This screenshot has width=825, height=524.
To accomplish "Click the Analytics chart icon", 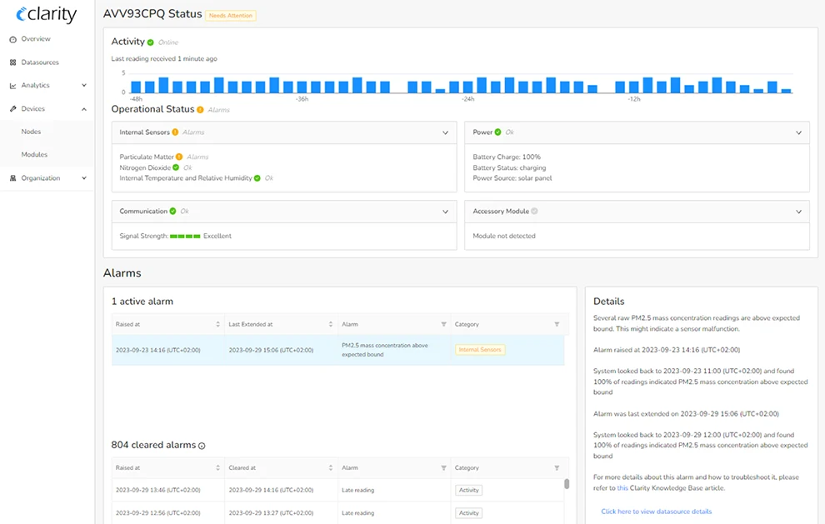I will click(13, 85).
